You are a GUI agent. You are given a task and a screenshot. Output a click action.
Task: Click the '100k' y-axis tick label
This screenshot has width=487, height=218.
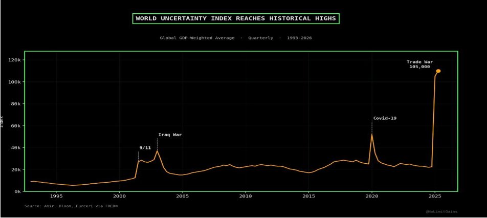pos(14,82)
